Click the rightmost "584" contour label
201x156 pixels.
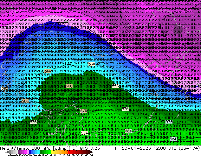click(173, 139)
